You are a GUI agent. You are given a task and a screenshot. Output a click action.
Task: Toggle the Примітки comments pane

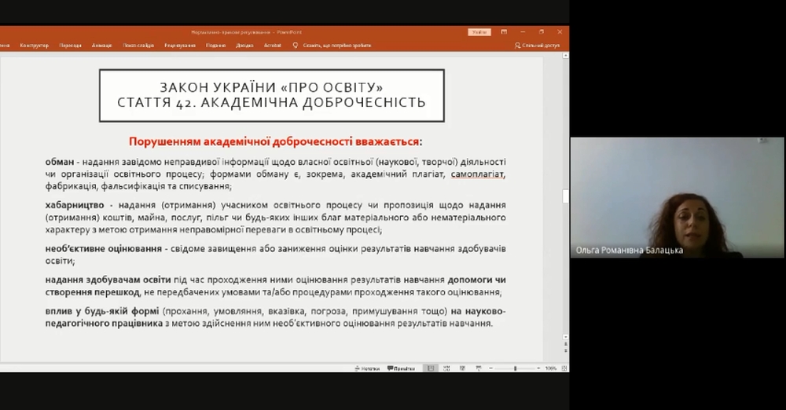[401, 368]
